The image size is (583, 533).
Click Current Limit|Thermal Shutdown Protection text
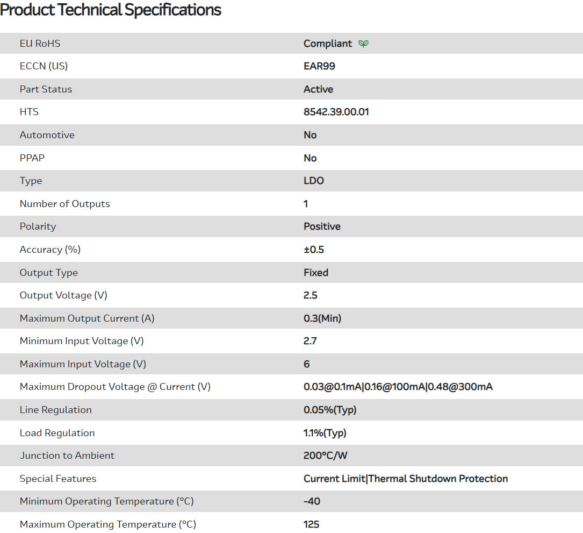(x=406, y=479)
